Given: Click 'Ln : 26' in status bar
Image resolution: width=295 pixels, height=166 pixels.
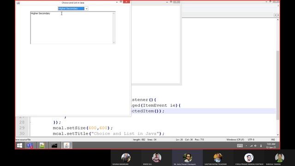Looking at the screenshot, I should pos(179,140).
